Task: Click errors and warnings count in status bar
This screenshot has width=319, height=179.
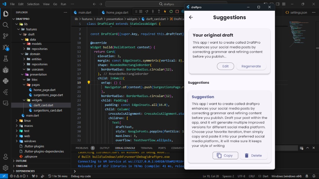Action: click(19, 176)
